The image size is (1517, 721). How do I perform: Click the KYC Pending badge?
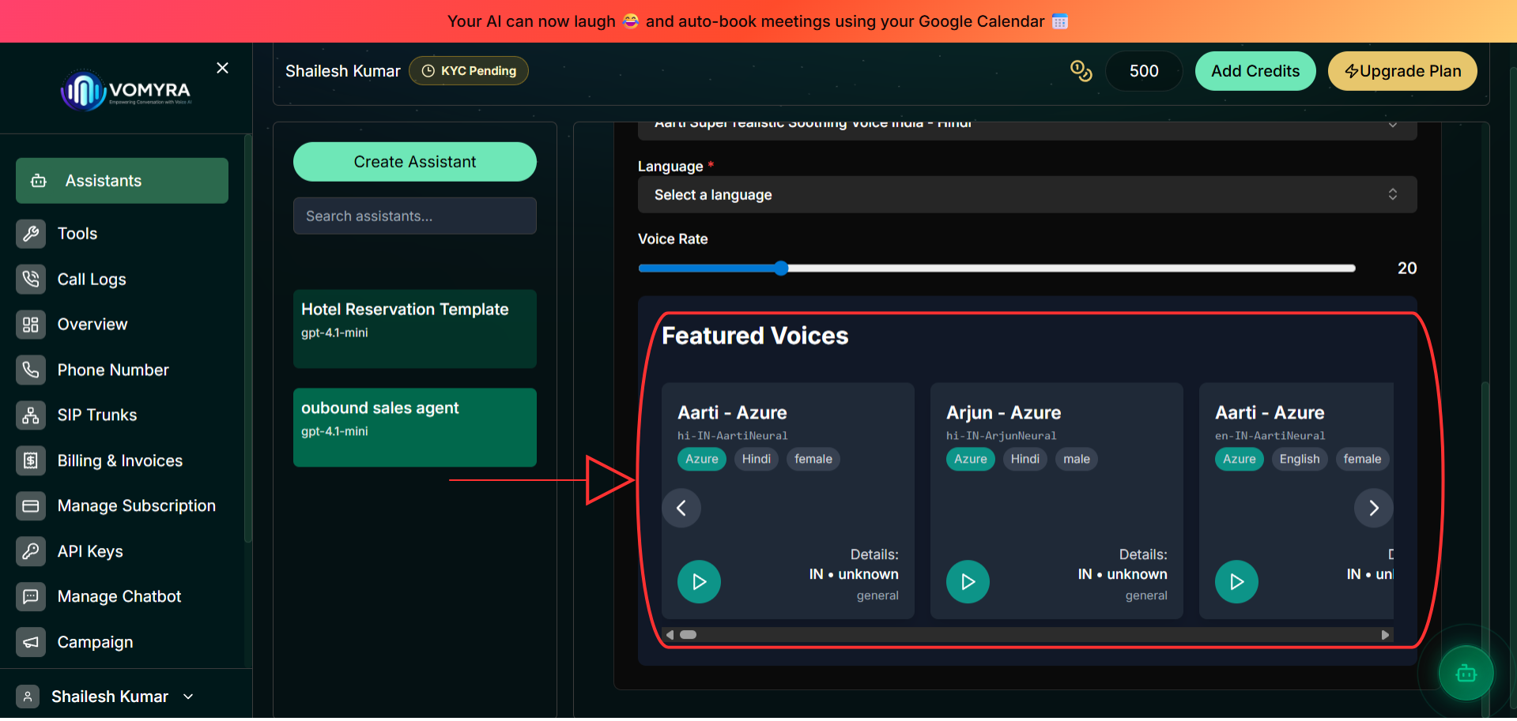pos(469,71)
